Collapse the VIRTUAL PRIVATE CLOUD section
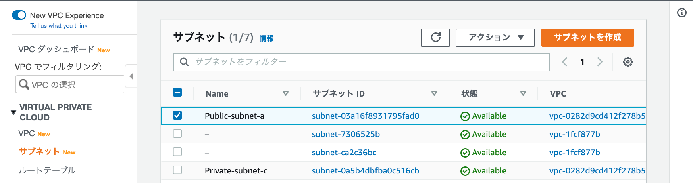Screen dimensions: 693x183 13,112
